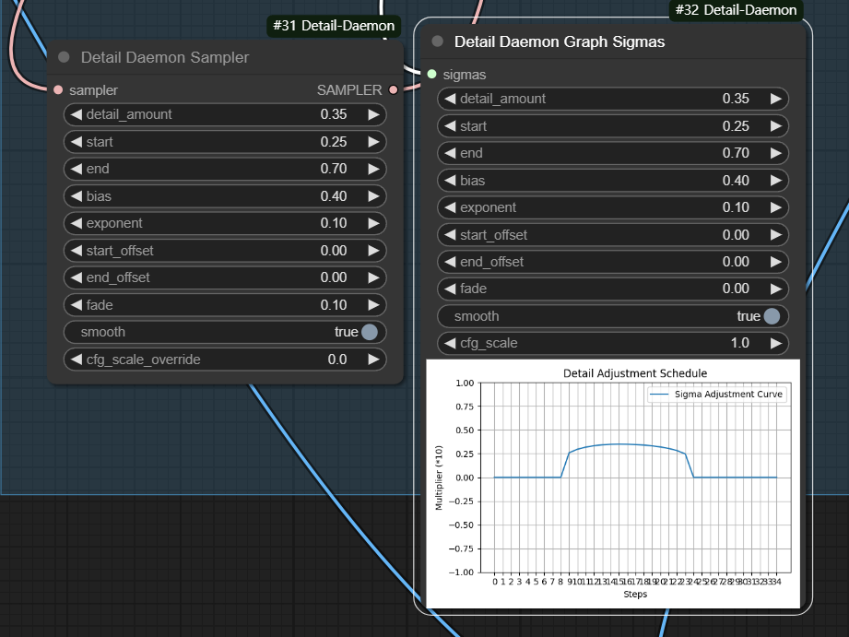The height and width of the screenshot is (637, 849).
Task: Click the 0.35 value in Graph Sigmas detail_amount
Action: click(x=736, y=99)
